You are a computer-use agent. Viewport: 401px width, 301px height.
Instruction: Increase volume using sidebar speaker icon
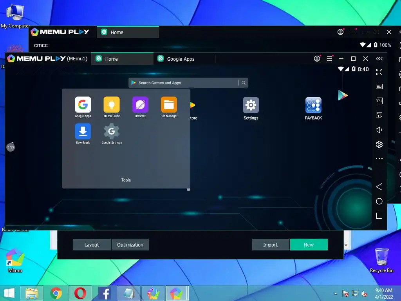click(379, 130)
